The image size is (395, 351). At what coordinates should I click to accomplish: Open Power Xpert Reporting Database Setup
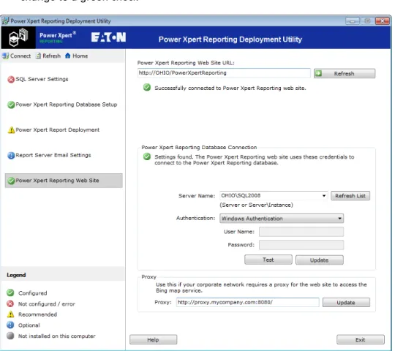point(62,105)
